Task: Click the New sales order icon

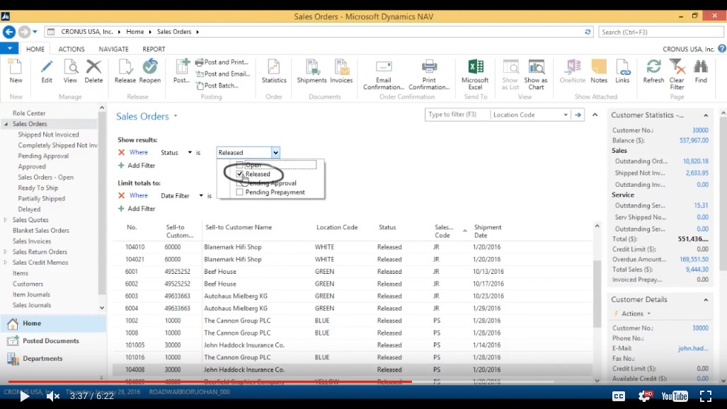Action: [x=16, y=67]
